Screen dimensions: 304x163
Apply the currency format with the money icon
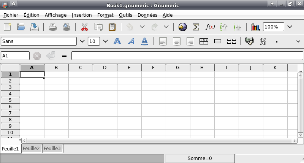tap(249, 41)
